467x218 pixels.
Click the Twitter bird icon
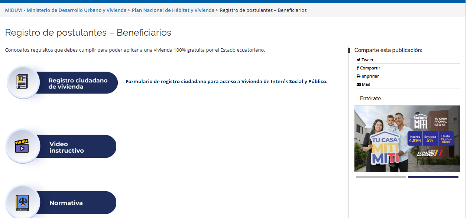tap(359, 60)
